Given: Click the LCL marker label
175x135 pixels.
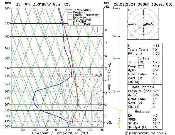Looking at the screenshot, I should [x=109, y=122].
